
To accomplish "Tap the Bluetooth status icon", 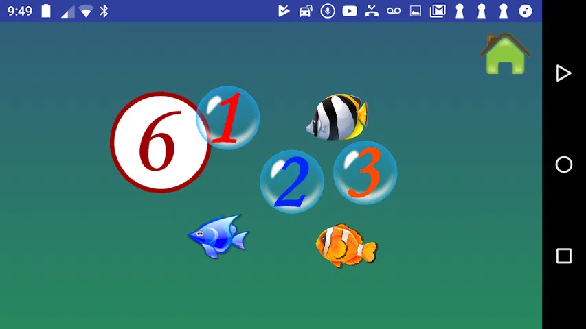I will click(104, 11).
